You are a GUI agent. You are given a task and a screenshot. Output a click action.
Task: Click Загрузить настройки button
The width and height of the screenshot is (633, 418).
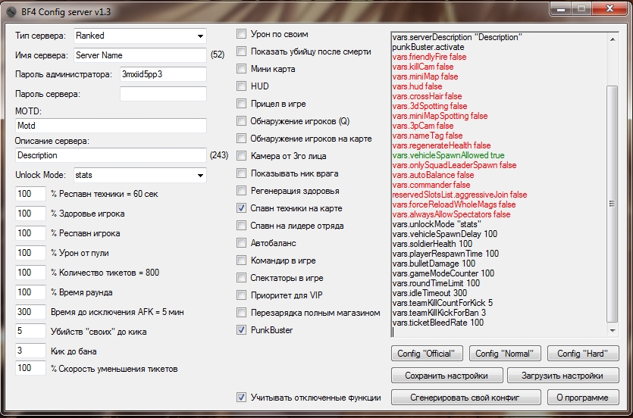coord(562,376)
